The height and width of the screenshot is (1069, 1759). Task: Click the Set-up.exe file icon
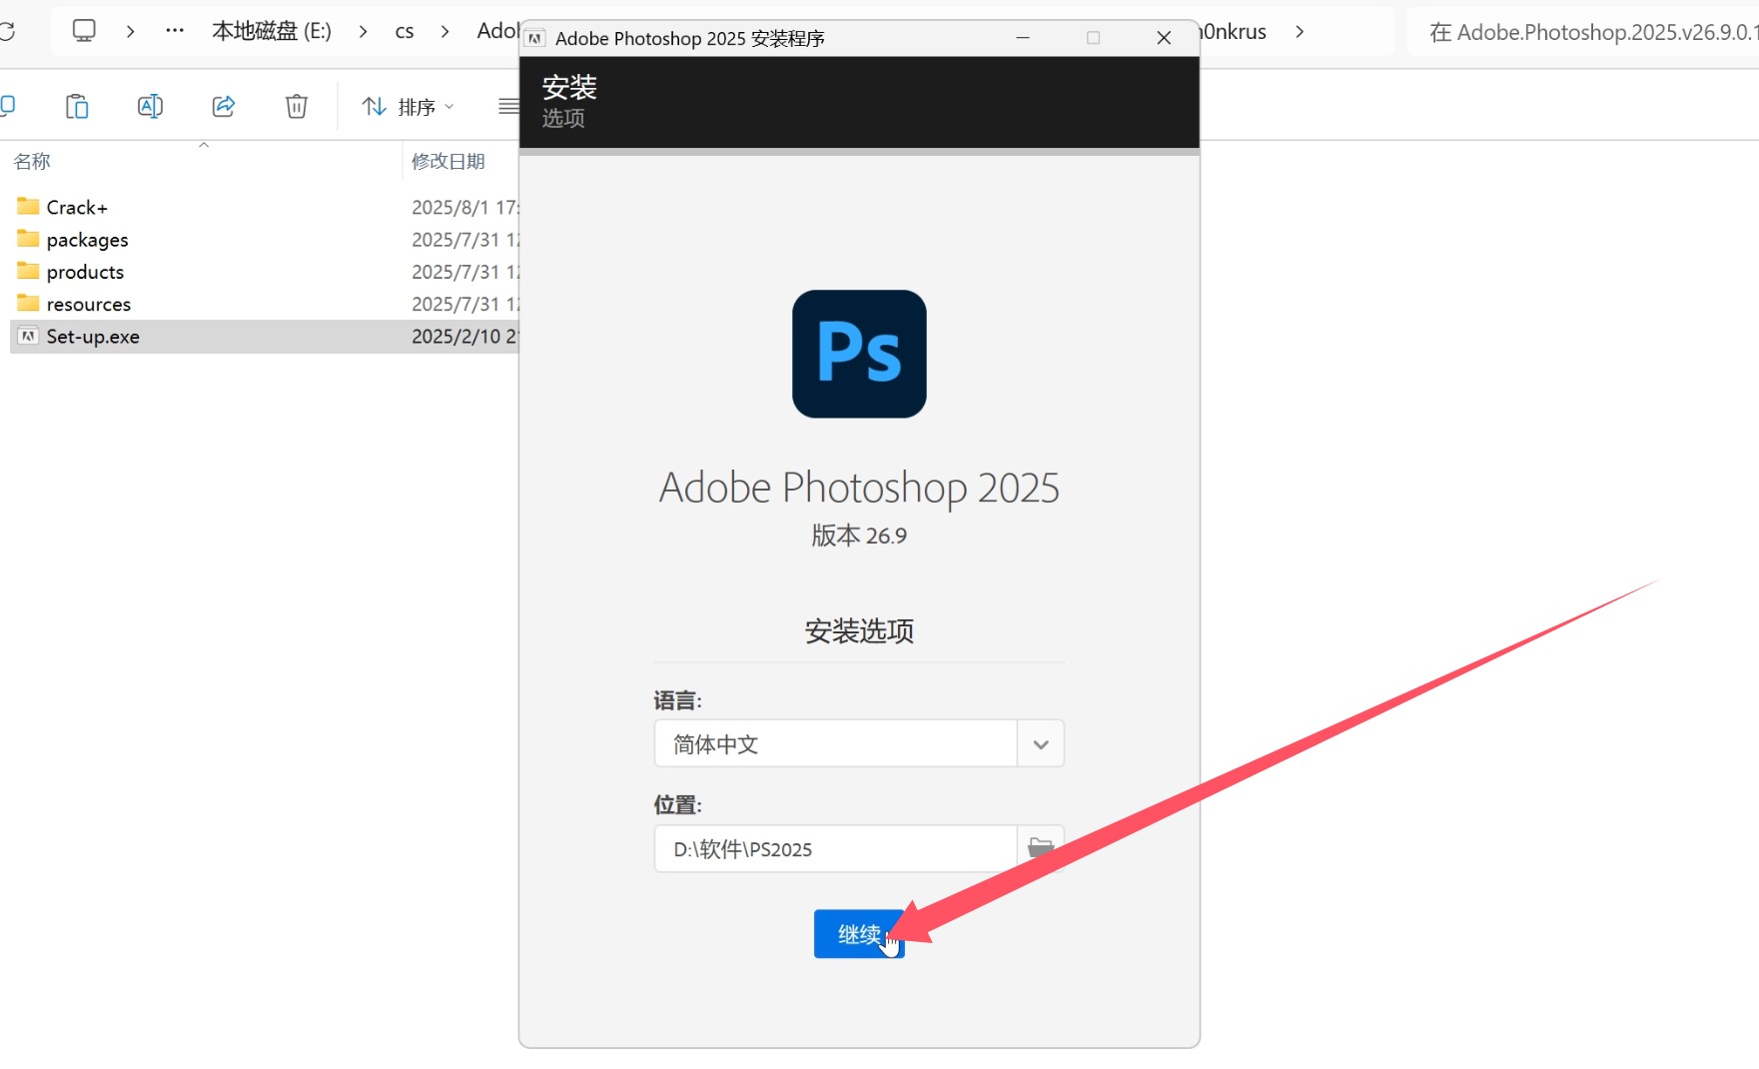click(28, 336)
